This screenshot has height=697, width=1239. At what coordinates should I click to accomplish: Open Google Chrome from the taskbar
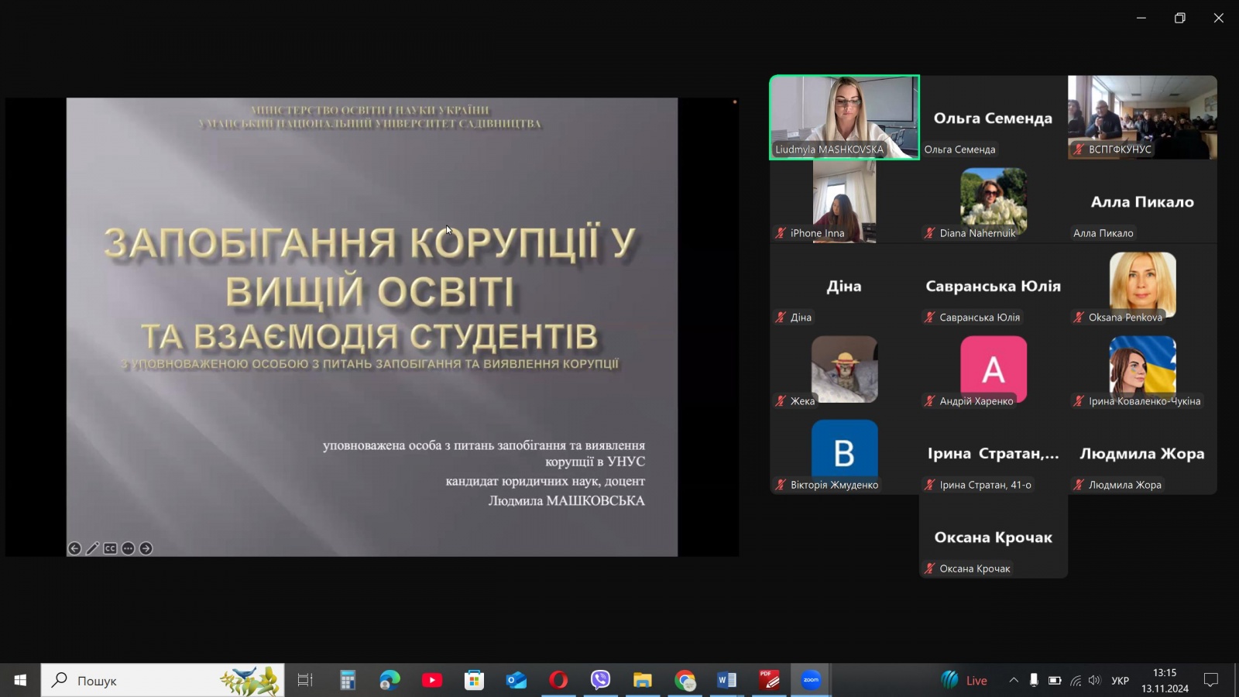coord(685,680)
